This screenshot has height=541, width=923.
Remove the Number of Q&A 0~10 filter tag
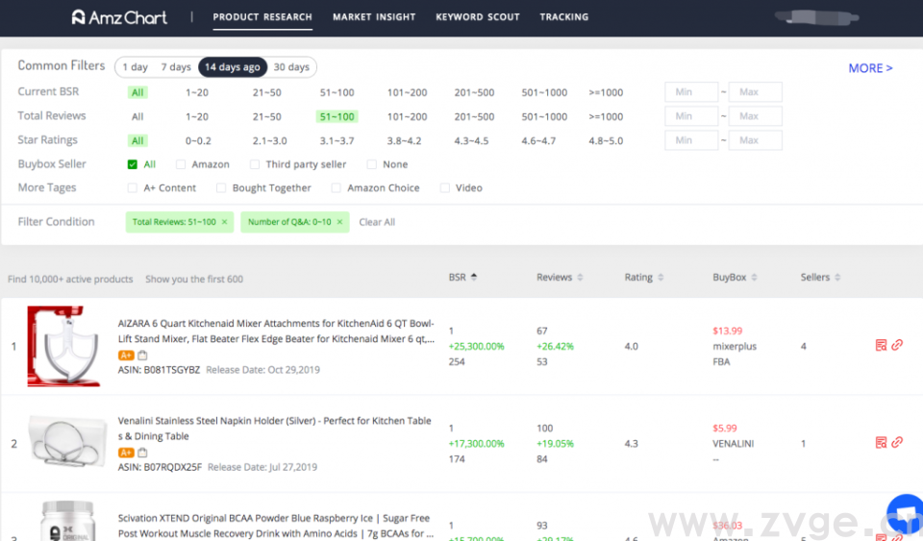(x=340, y=222)
